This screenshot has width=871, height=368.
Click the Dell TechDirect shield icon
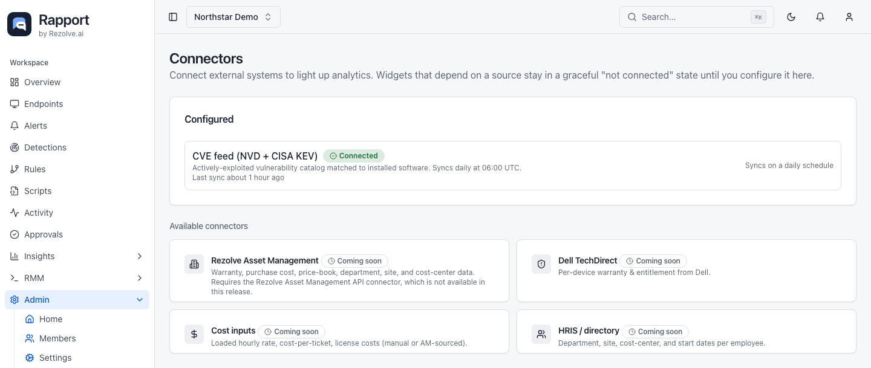click(x=541, y=264)
